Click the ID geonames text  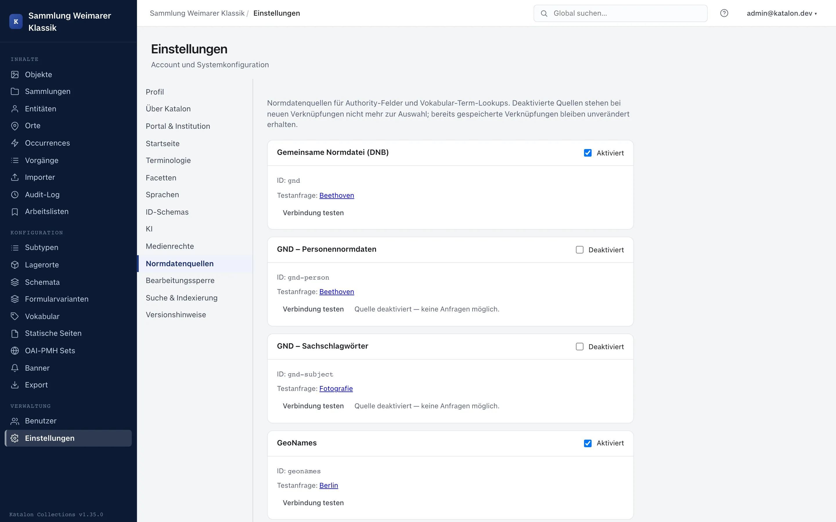[299, 471]
